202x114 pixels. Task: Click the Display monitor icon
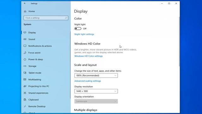click(25, 32)
